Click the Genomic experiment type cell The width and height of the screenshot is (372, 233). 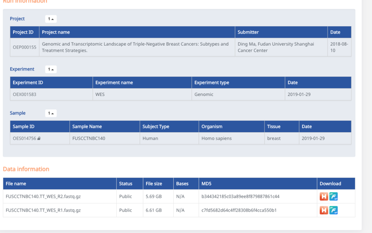click(x=238, y=94)
